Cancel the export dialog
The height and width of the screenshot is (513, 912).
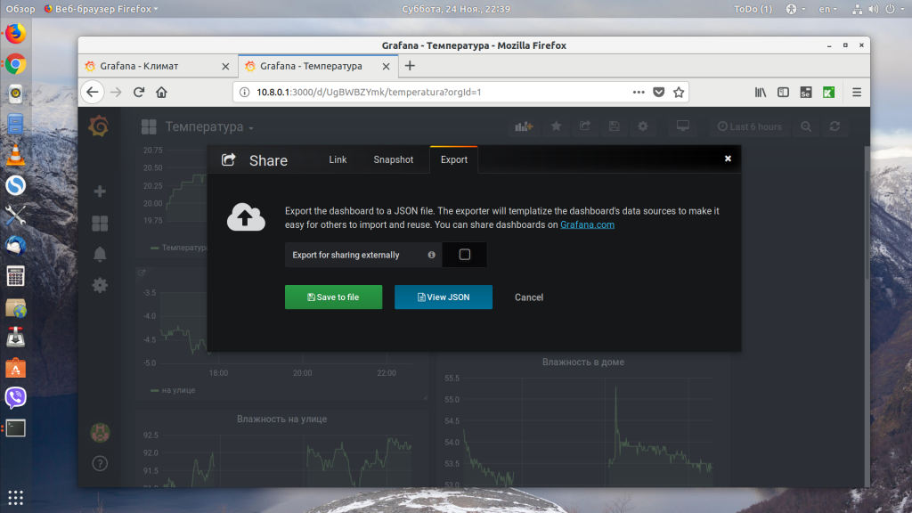529,297
